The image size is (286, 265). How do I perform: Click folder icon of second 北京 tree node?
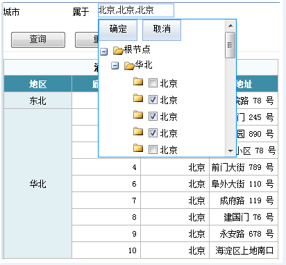click(x=138, y=99)
